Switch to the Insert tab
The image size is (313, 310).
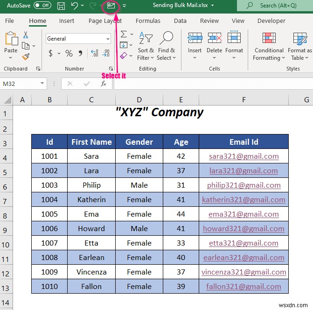(x=67, y=21)
